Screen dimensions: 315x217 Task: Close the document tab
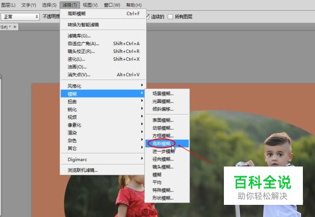(x=15, y=27)
